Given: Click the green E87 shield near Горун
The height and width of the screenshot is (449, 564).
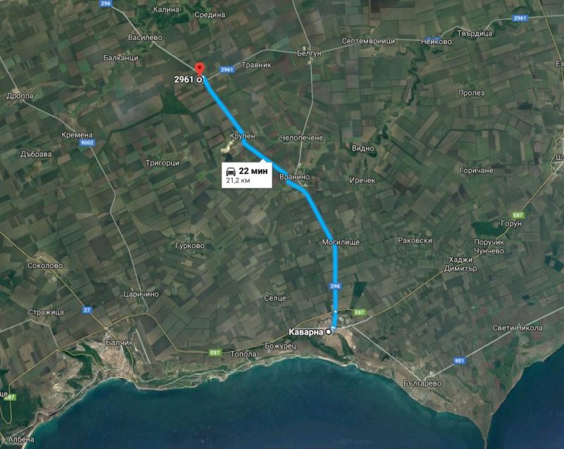Looking at the screenshot, I should point(518,215).
